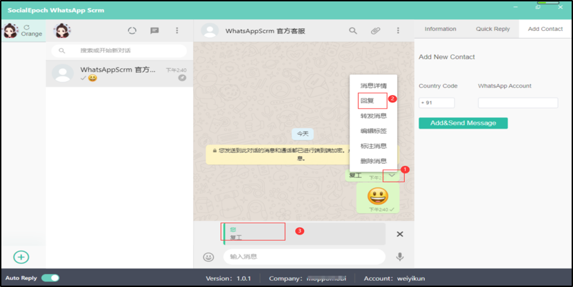Open the emoji picker smiley icon
The image size is (573, 287).
[x=208, y=257]
